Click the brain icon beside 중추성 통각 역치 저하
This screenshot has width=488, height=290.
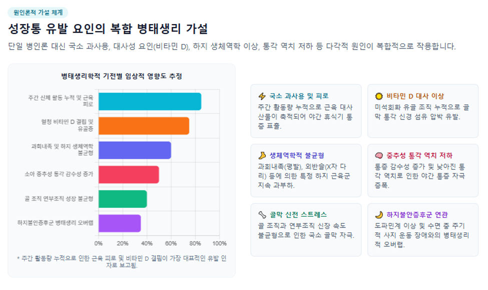(x=379, y=155)
